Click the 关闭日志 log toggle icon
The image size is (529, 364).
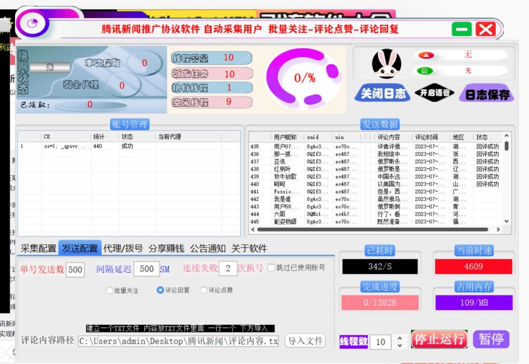383,93
